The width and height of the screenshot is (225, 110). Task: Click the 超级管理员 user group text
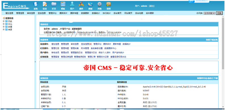pyautogui.click(x=77, y=29)
